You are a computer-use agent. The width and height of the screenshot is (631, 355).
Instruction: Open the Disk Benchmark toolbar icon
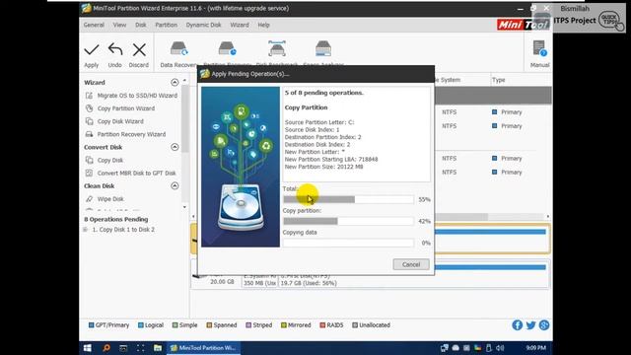[x=277, y=49]
